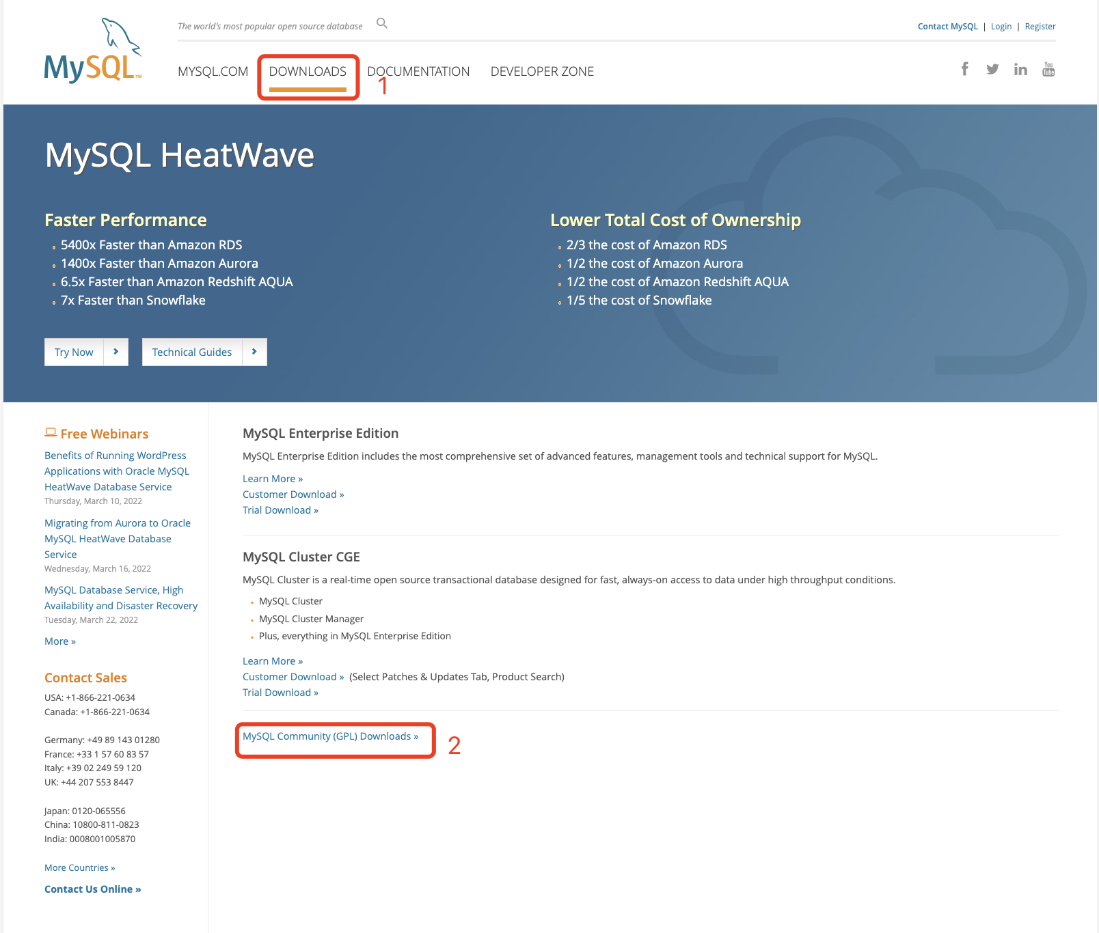1099x933 pixels.
Task: Click the arrow beside Try Now
Action: click(x=116, y=352)
